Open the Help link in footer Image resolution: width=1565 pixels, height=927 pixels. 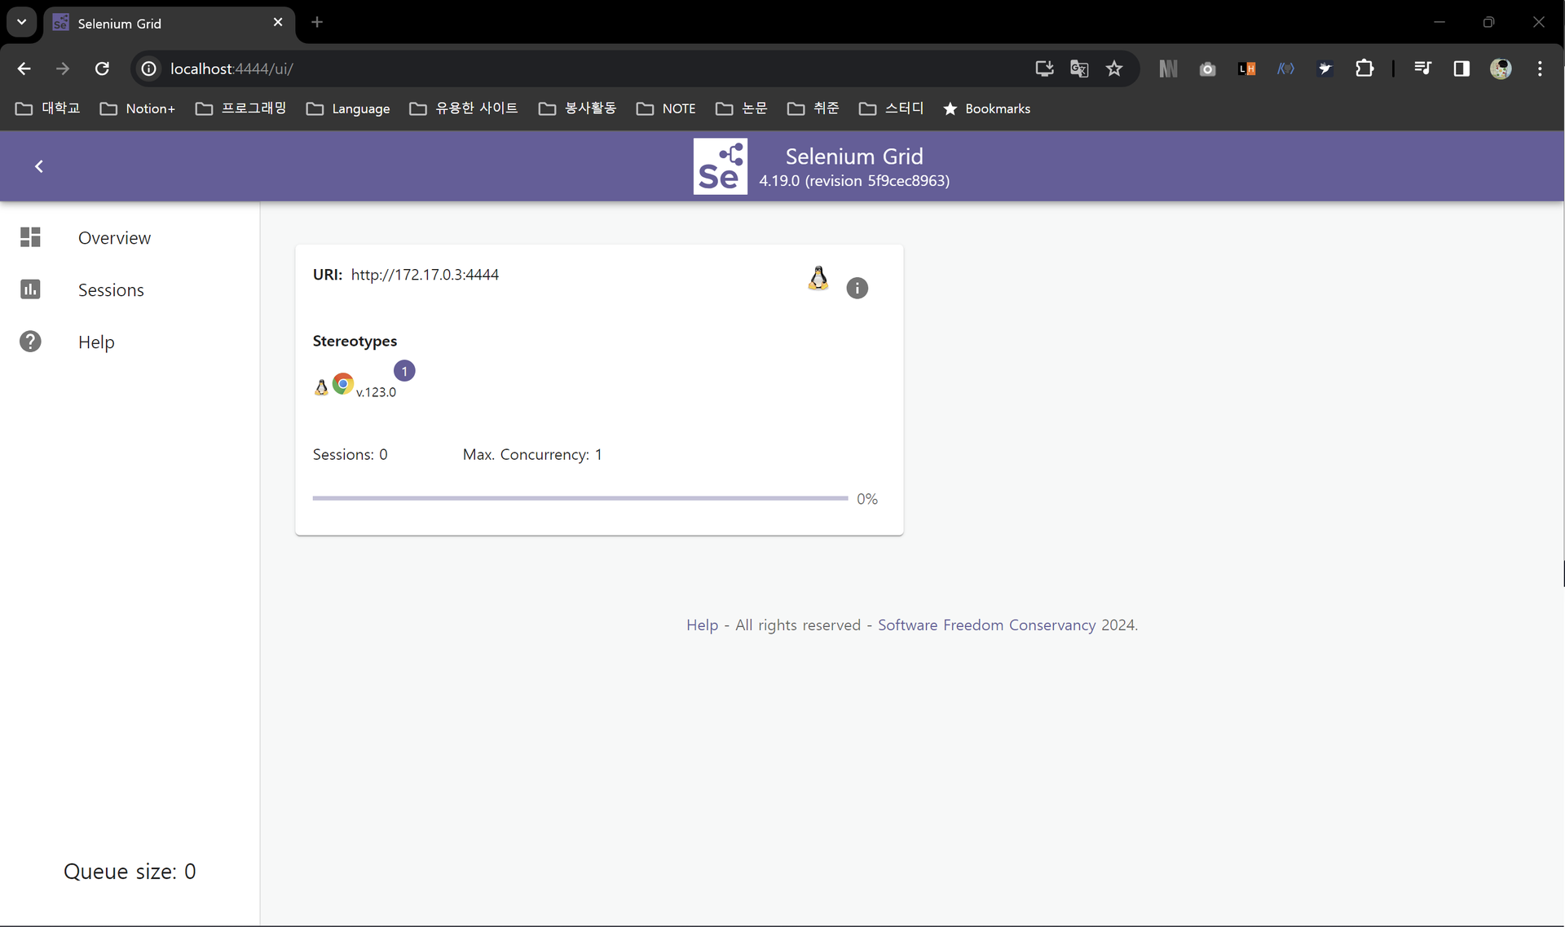point(702,625)
